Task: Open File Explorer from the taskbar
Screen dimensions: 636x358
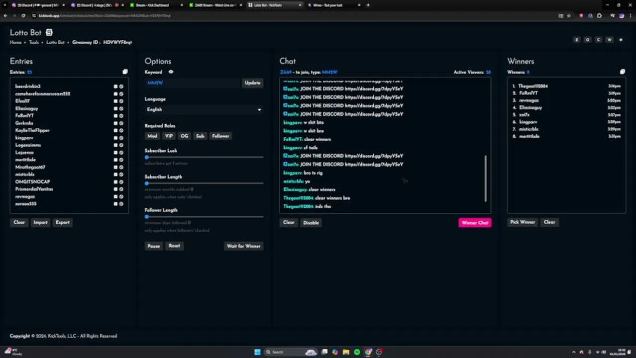Action: 346,352
